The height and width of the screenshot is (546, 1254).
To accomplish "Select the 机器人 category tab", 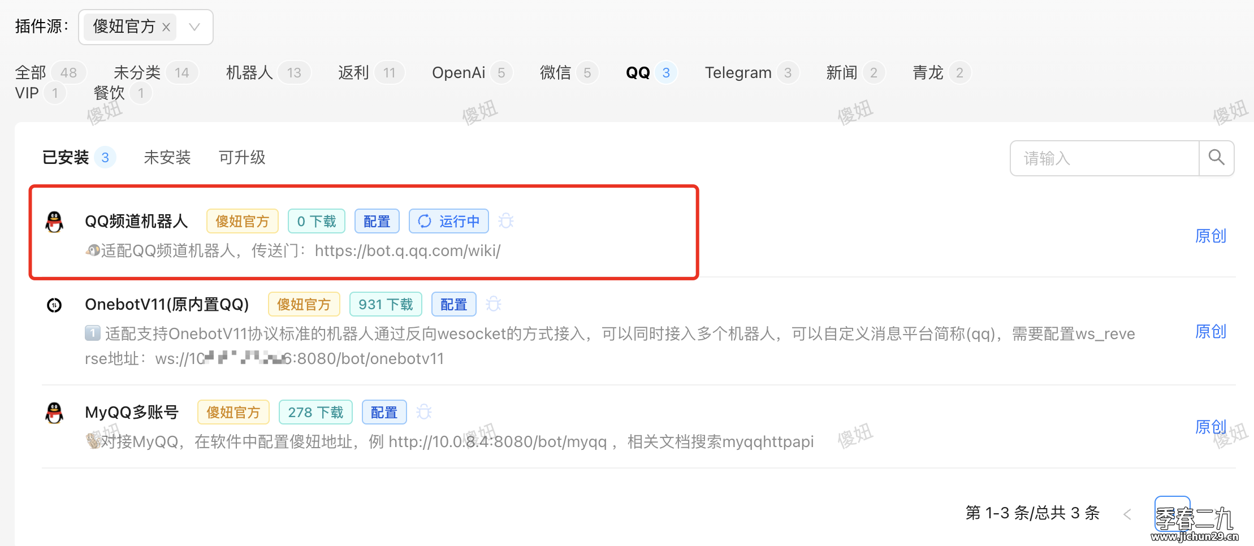I will click(267, 72).
